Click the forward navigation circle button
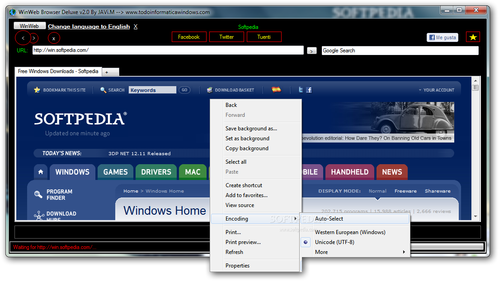The image size is (499, 281). coord(34,38)
